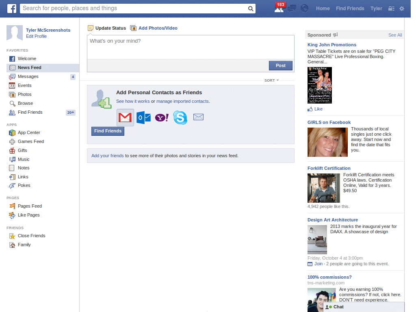Click the Photos sidebar icon
The height and width of the screenshot is (312, 416).
(12, 94)
